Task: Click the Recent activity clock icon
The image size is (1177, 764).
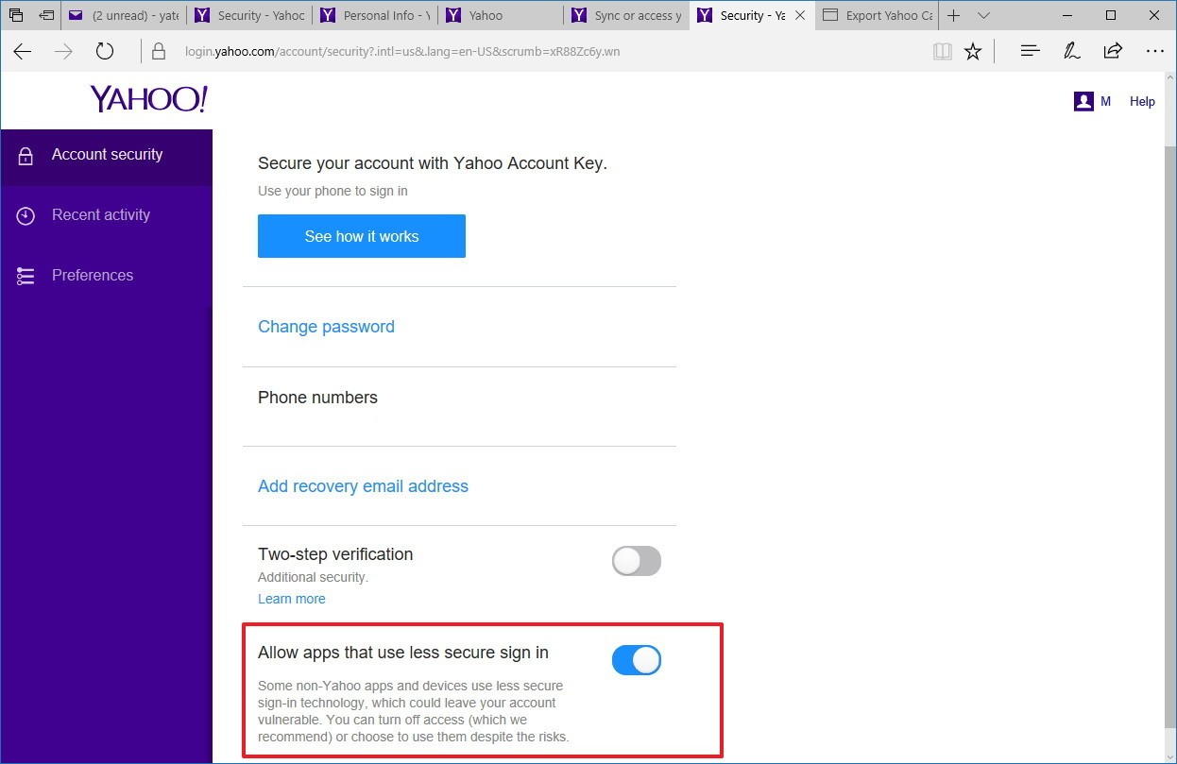Action: 25,214
